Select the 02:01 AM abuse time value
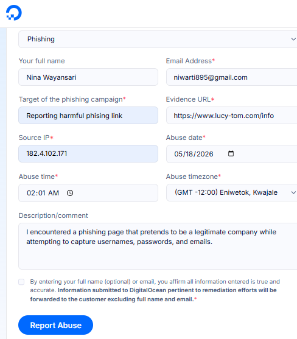This screenshot has width=297, height=339. tap(43, 193)
